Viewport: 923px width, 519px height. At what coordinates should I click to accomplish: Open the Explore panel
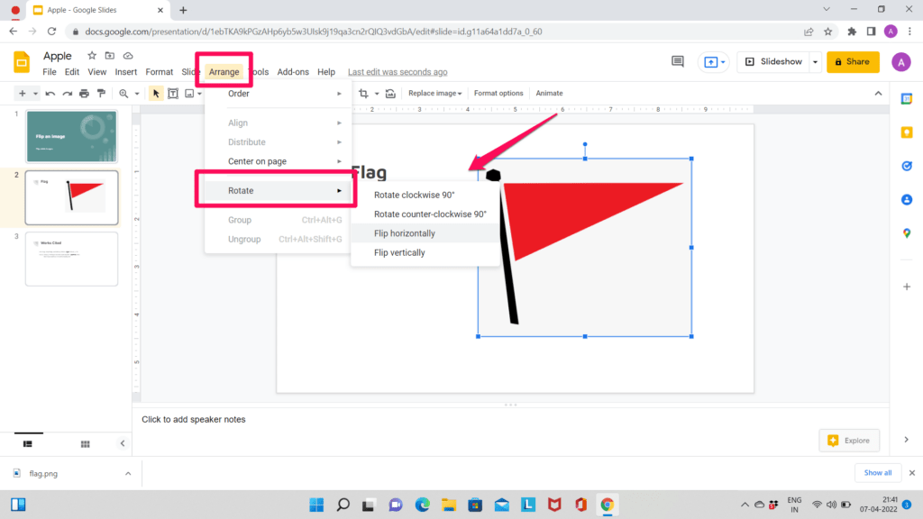pos(849,440)
